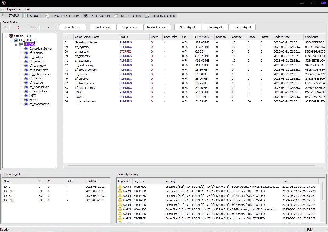Click the RESERVATION clock icon
The width and height of the screenshot is (328, 232).
click(x=86, y=16)
